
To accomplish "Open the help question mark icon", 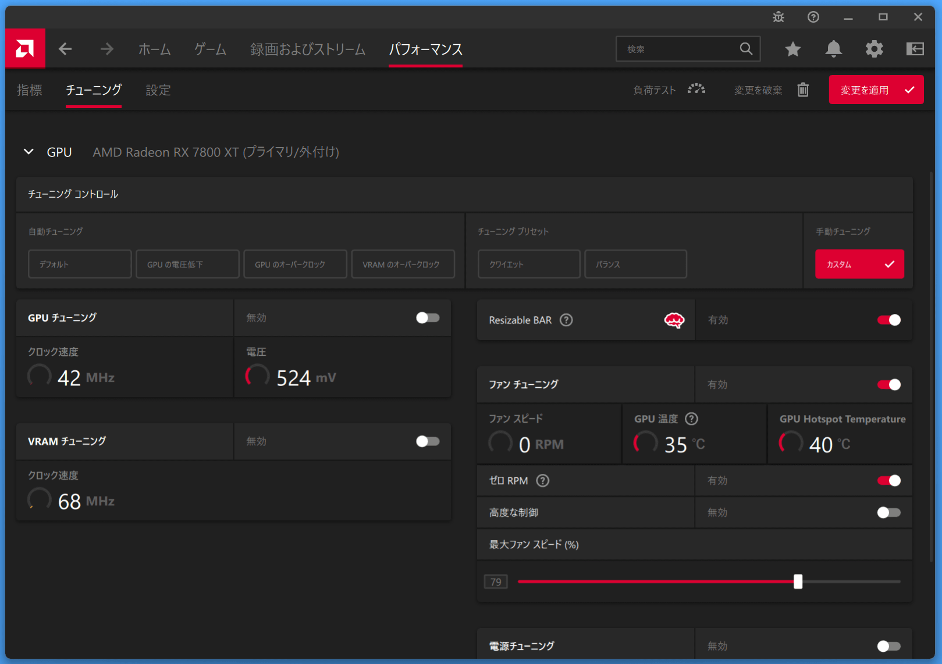I will tap(813, 17).
